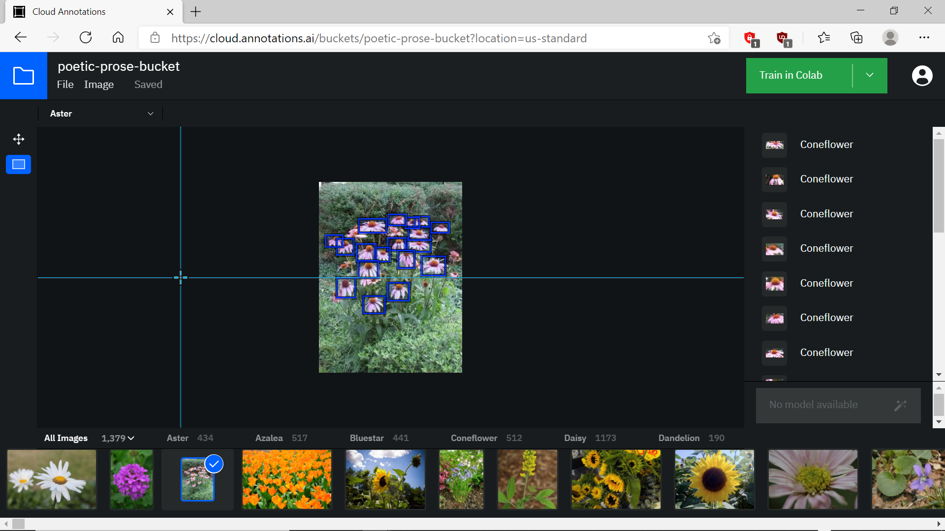Filter by the Coneflower 512 tab
This screenshot has height=531, width=945.
(x=486, y=438)
